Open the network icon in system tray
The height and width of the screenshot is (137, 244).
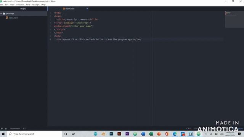coord(211,134)
